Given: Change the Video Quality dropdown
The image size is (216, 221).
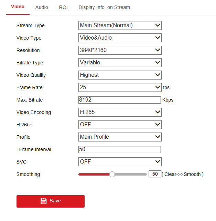Looking at the screenshot, I should pos(120,75).
